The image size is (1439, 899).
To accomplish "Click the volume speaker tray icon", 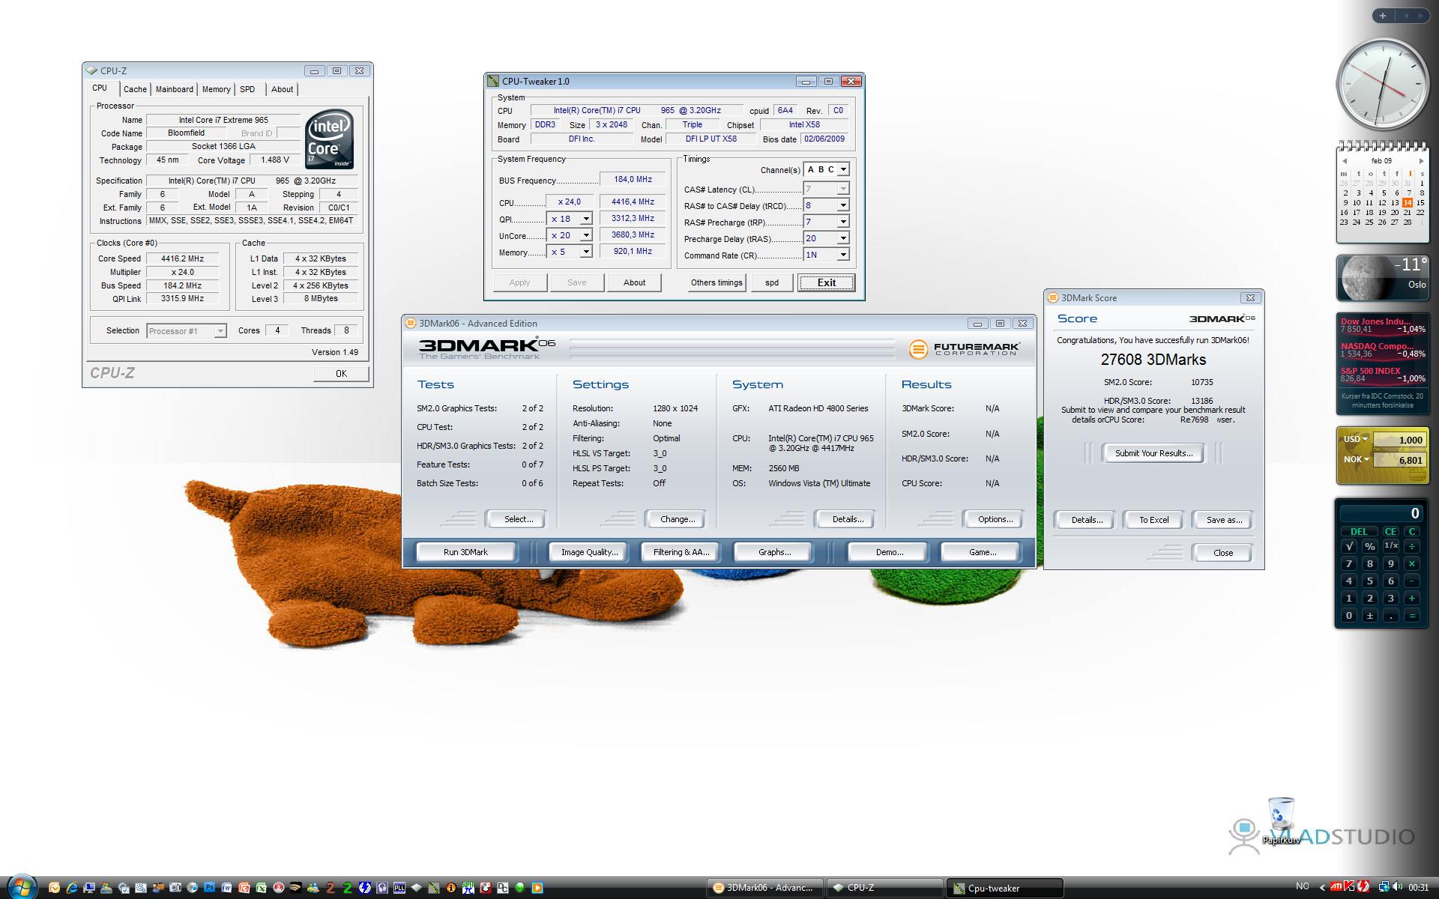I will pos(1398,887).
